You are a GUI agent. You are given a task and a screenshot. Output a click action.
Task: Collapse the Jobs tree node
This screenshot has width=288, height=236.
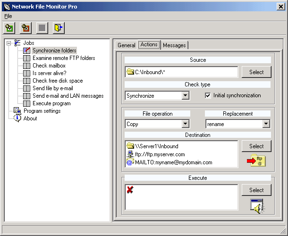coord(8,43)
